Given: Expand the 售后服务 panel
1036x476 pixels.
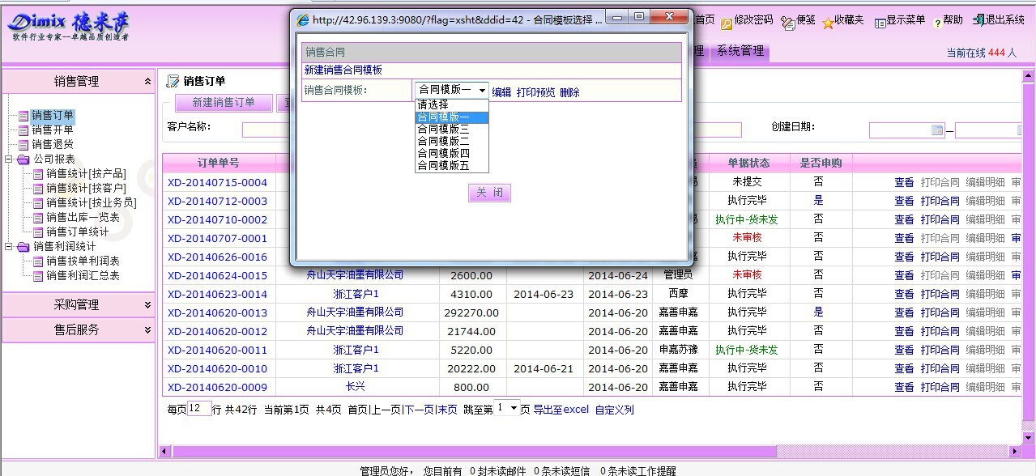Looking at the screenshot, I should coord(147,330).
